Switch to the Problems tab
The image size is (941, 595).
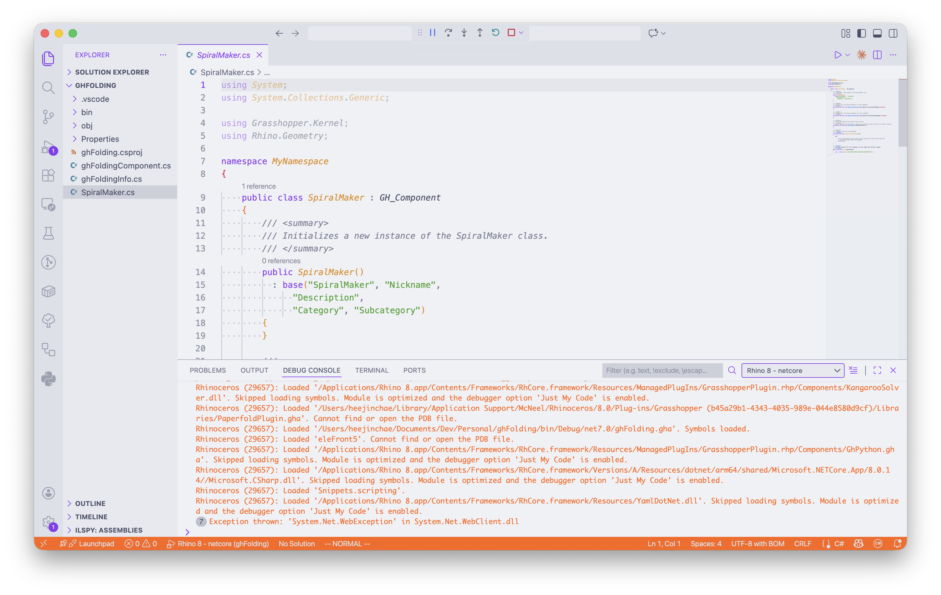(x=207, y=370)
